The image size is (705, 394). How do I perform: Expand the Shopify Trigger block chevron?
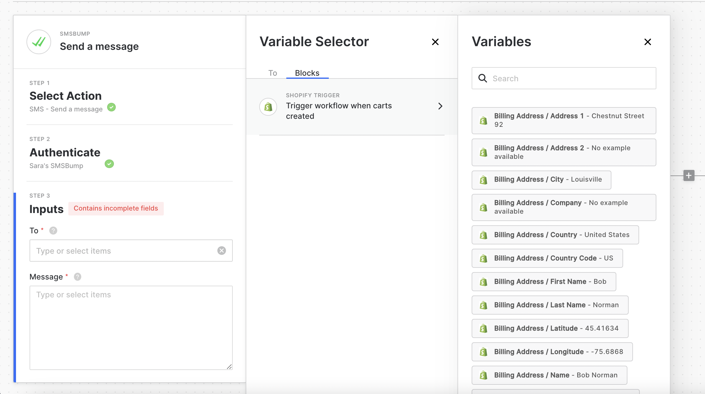(x=440, y=106)
